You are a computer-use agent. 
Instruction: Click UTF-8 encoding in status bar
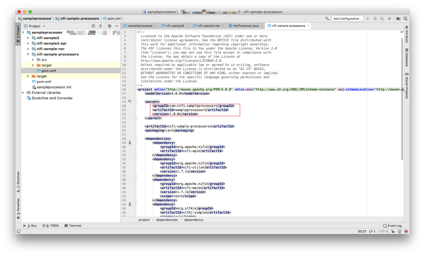pyautogui.click(x=383, y=231)
